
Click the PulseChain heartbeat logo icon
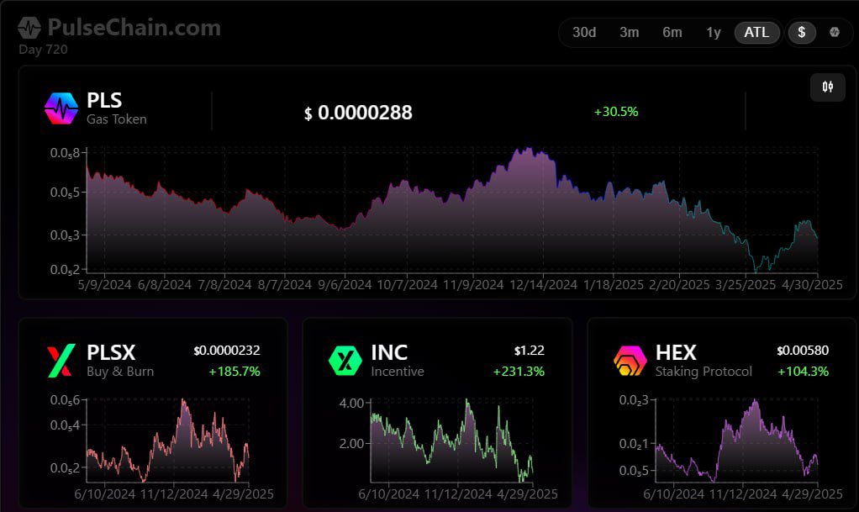[x=29, y=26]
